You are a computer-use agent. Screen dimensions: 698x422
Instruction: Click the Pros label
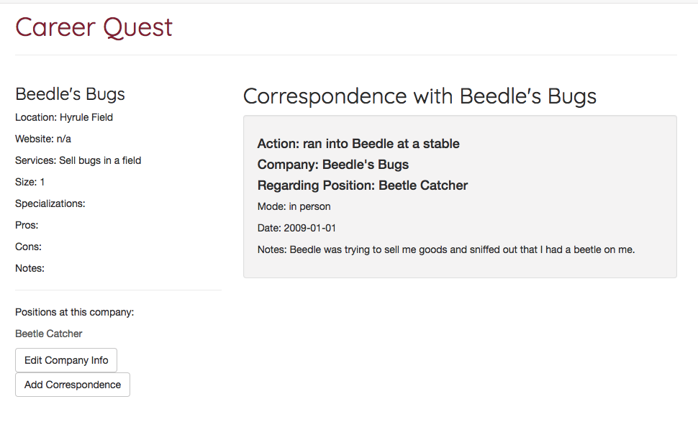tap(27, 225)
